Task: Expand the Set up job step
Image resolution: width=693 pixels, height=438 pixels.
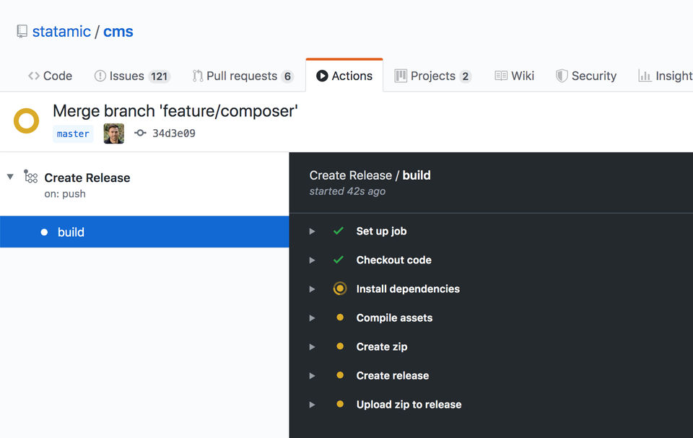Action: (312, 232)
